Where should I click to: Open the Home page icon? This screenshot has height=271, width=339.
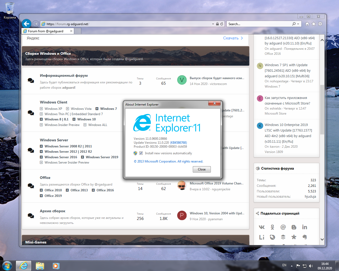point(307,24)
